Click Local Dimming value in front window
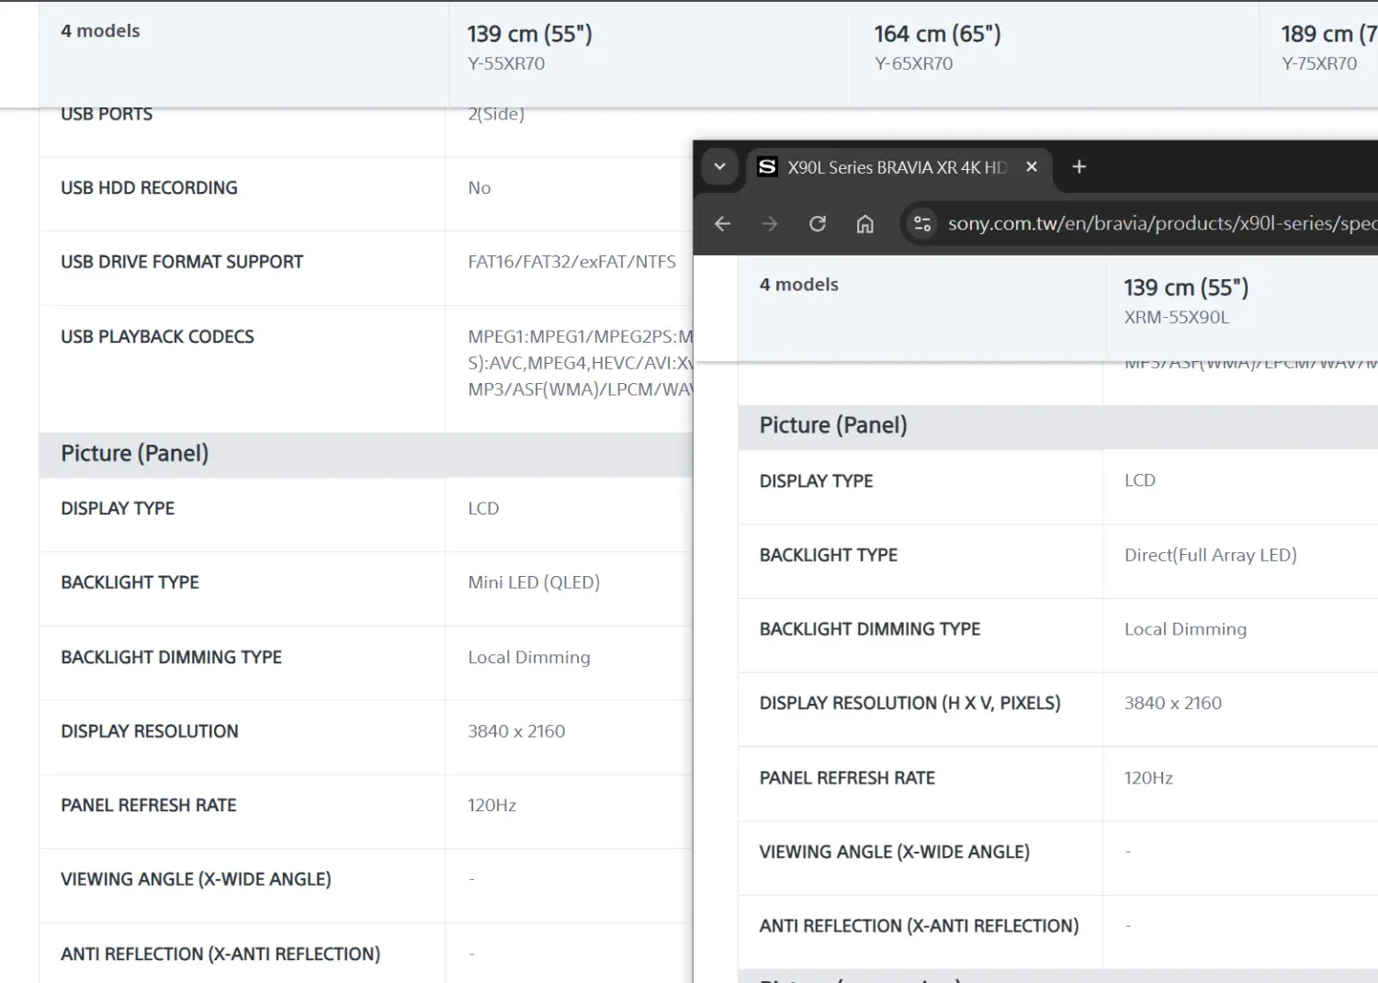 click(1186, 629)
